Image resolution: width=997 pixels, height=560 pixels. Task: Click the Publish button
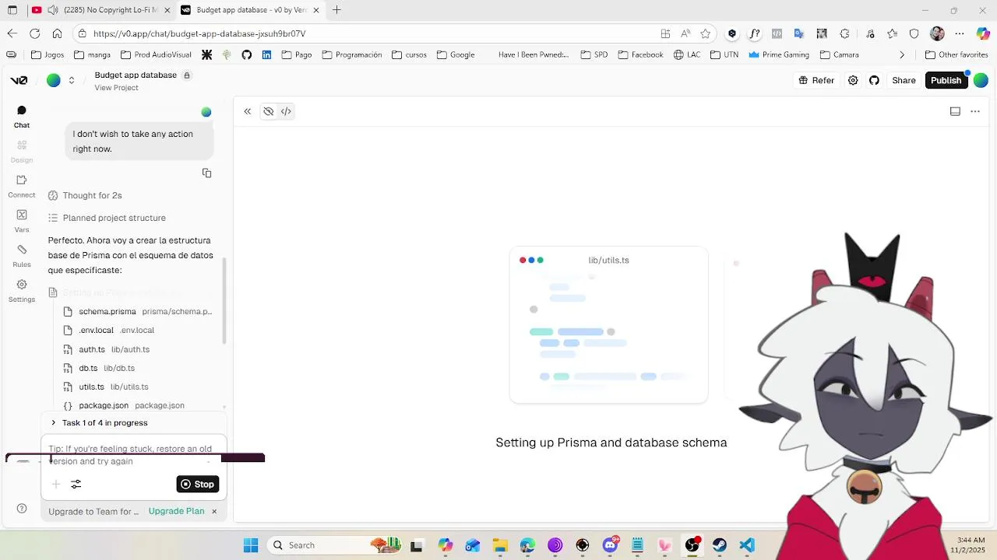tap(946, 80)
